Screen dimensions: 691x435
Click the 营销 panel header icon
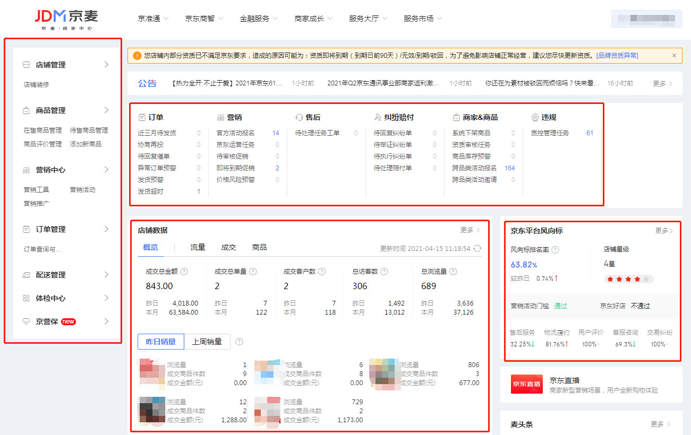[220, 117]
